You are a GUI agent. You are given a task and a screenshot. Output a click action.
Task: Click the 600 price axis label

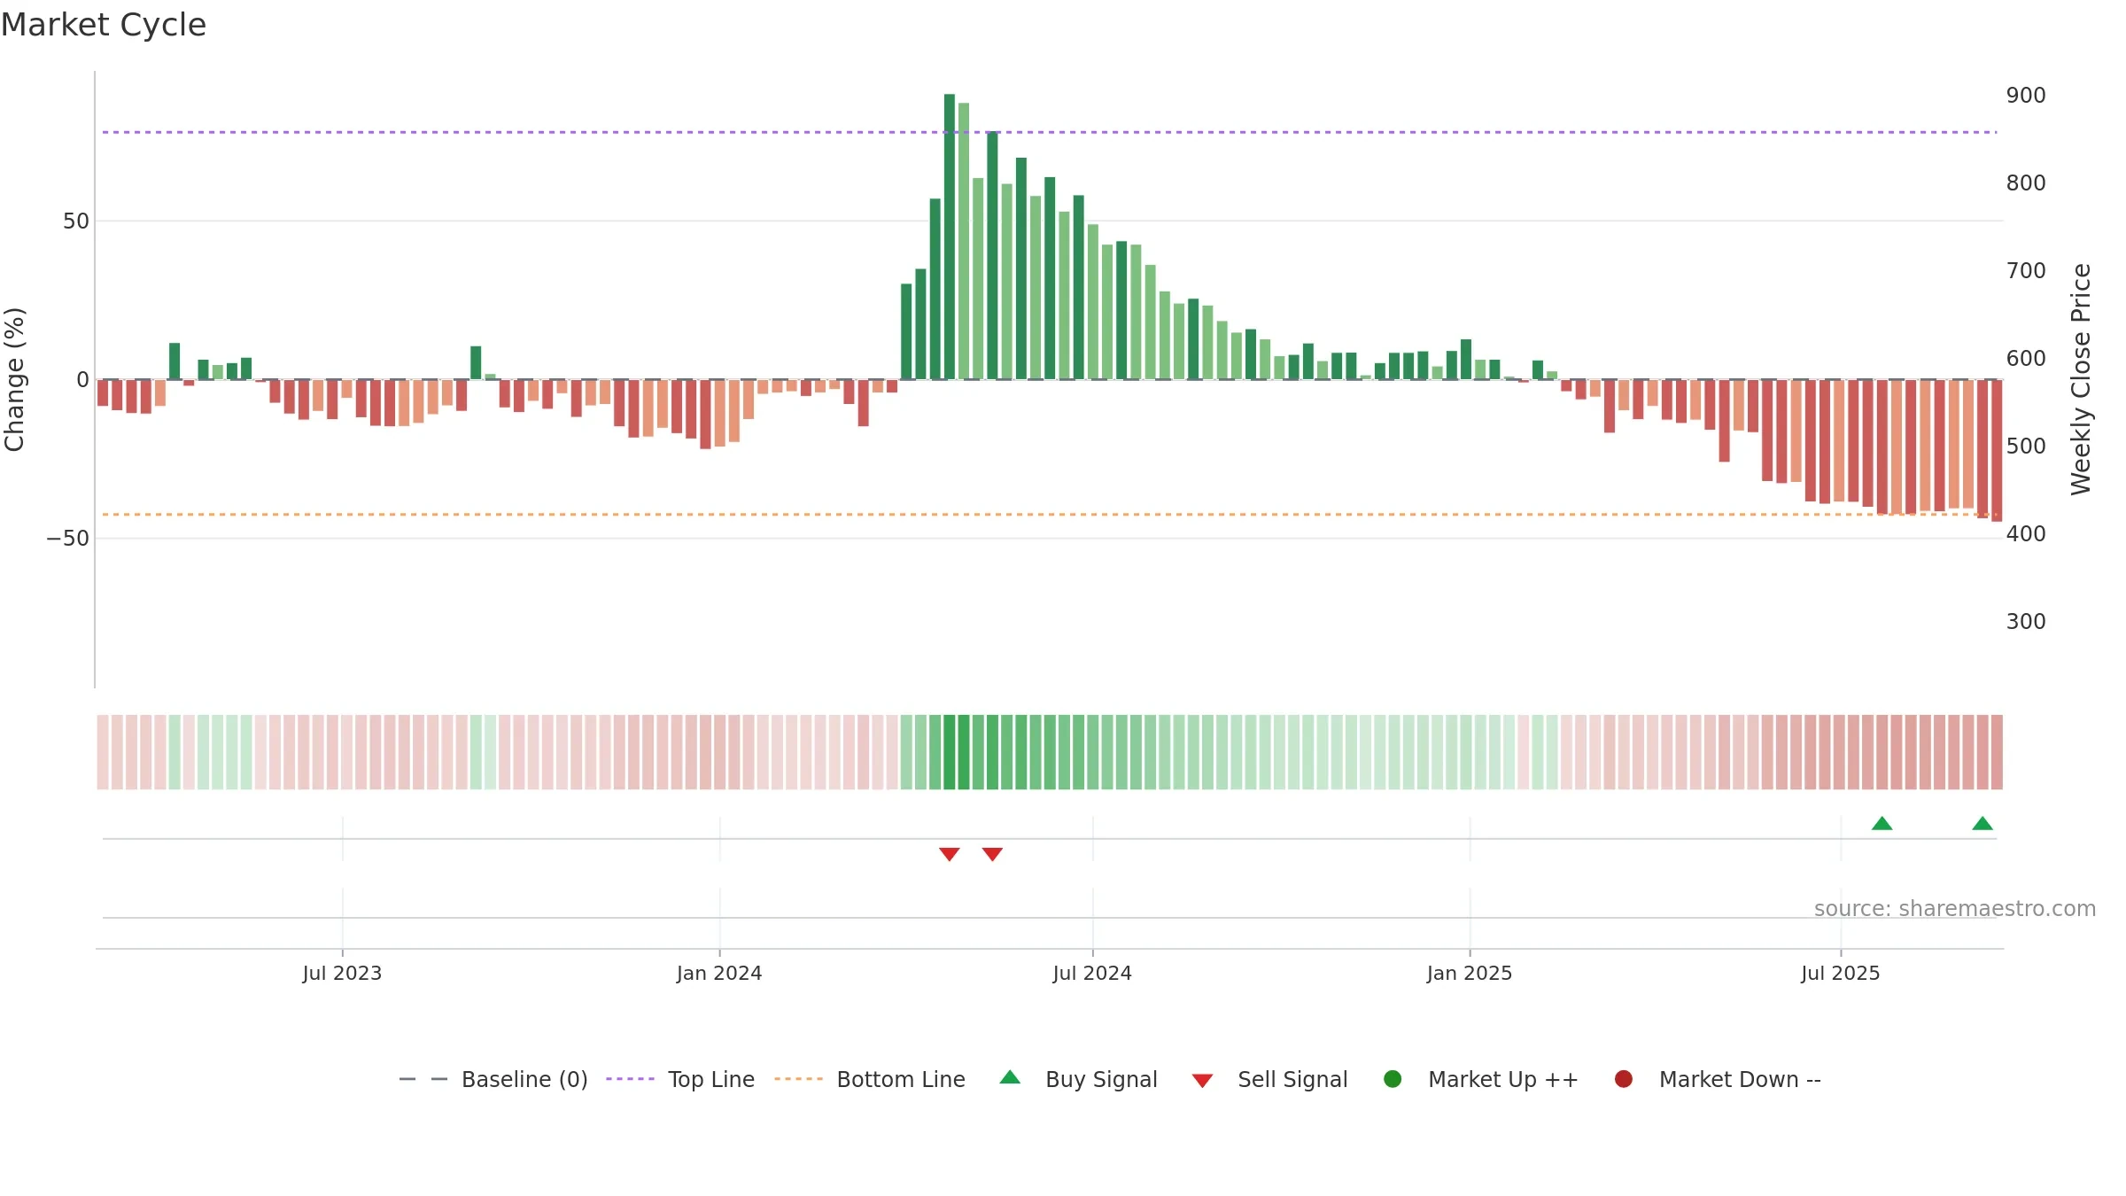(x=2026, y=358)
